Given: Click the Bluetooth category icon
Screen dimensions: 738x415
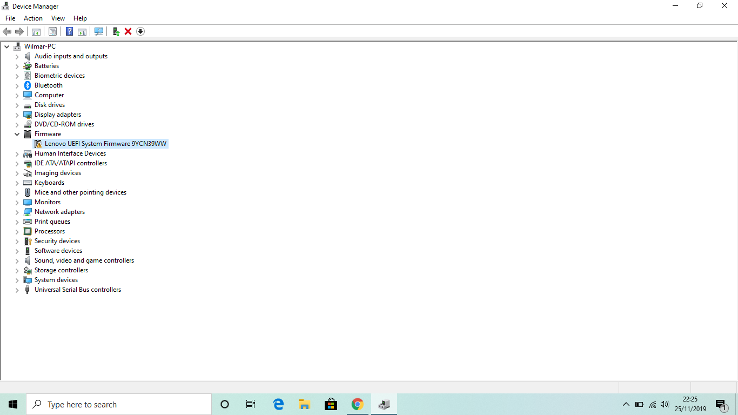Looking at the screenshot, I should (28, 85).
